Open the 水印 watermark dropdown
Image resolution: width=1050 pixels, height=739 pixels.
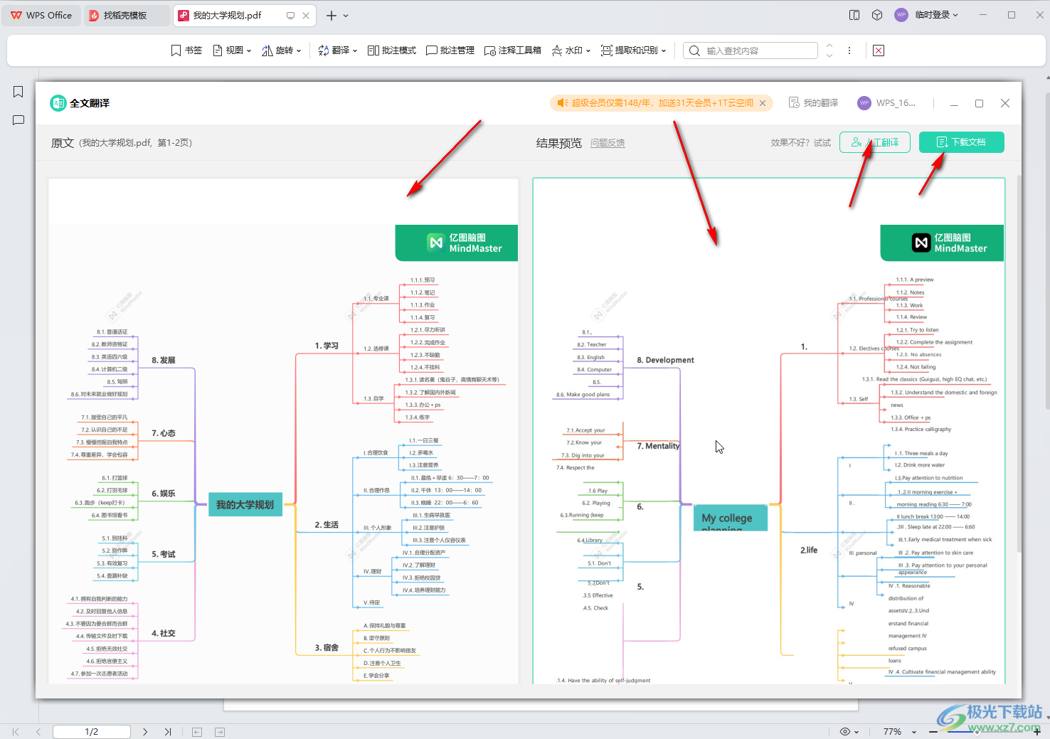pos(571,50)
